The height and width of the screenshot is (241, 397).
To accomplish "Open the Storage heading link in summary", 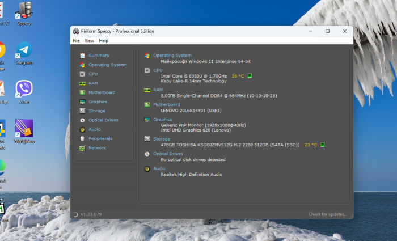I will (x=162, y=139).
